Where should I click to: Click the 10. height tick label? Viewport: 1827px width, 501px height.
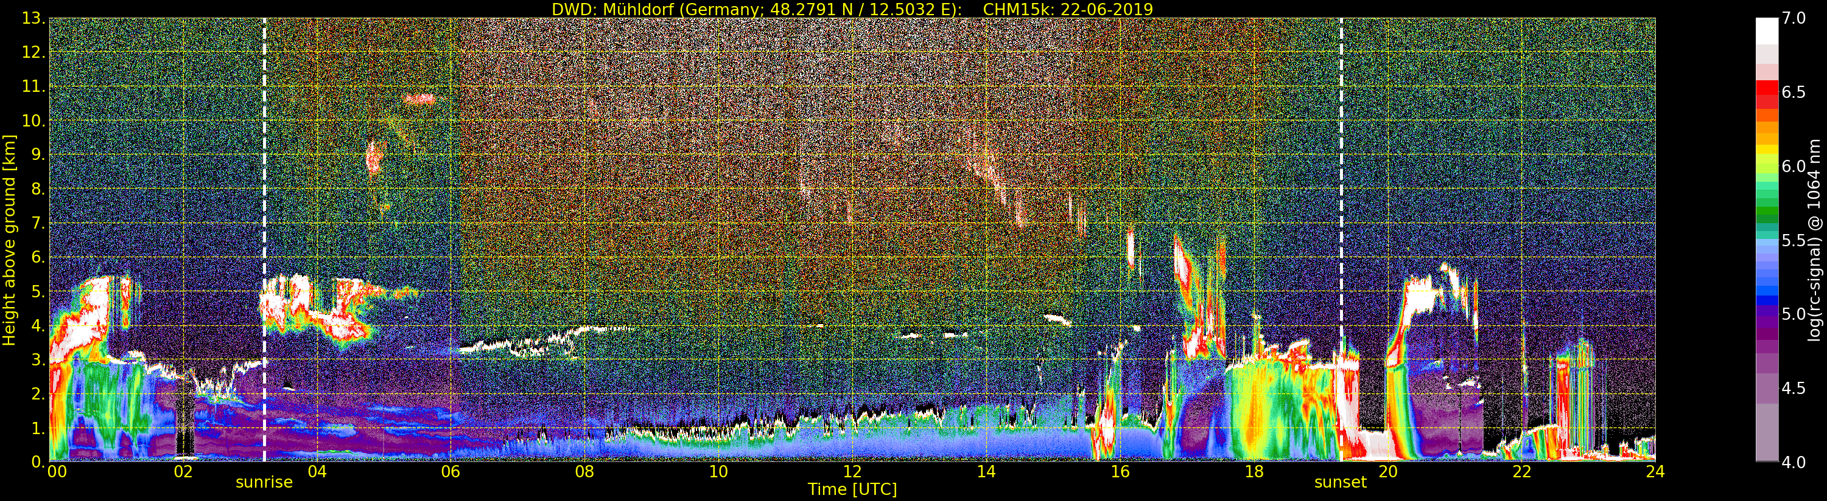tap(33, 120)
